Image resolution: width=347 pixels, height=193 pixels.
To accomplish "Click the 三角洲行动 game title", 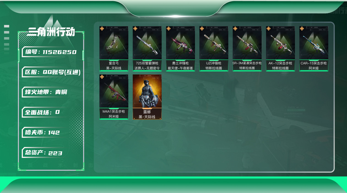I will coord(51,32).
